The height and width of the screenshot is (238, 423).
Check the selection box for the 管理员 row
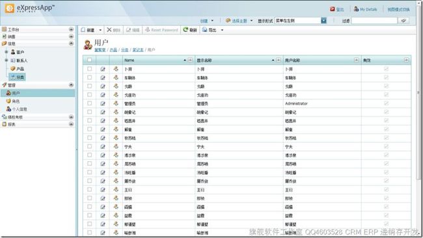pyautogui.click(x=90, y=103)
